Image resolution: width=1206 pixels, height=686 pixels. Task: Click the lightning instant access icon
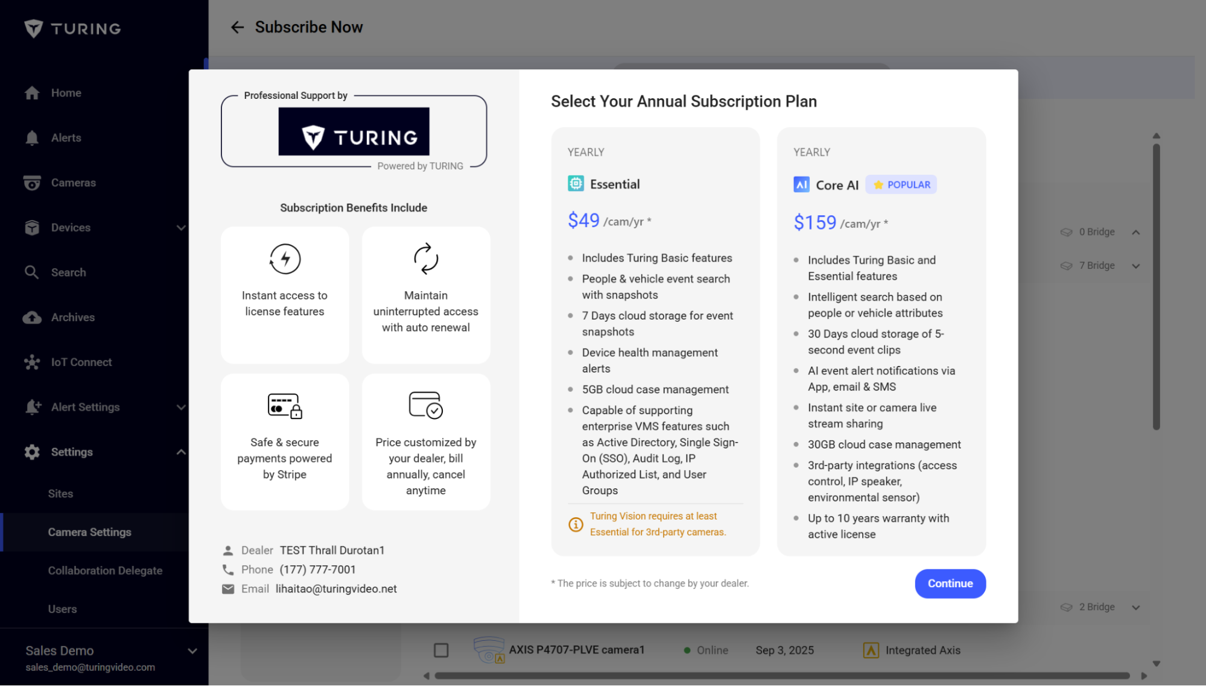pyautogui.click(x=285, y=259)
